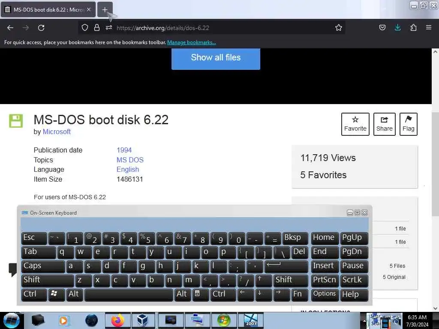This screenshot has height=329, width=439.
Task: Click the context menu key on keyboard
Action: (x=200, y=295)
